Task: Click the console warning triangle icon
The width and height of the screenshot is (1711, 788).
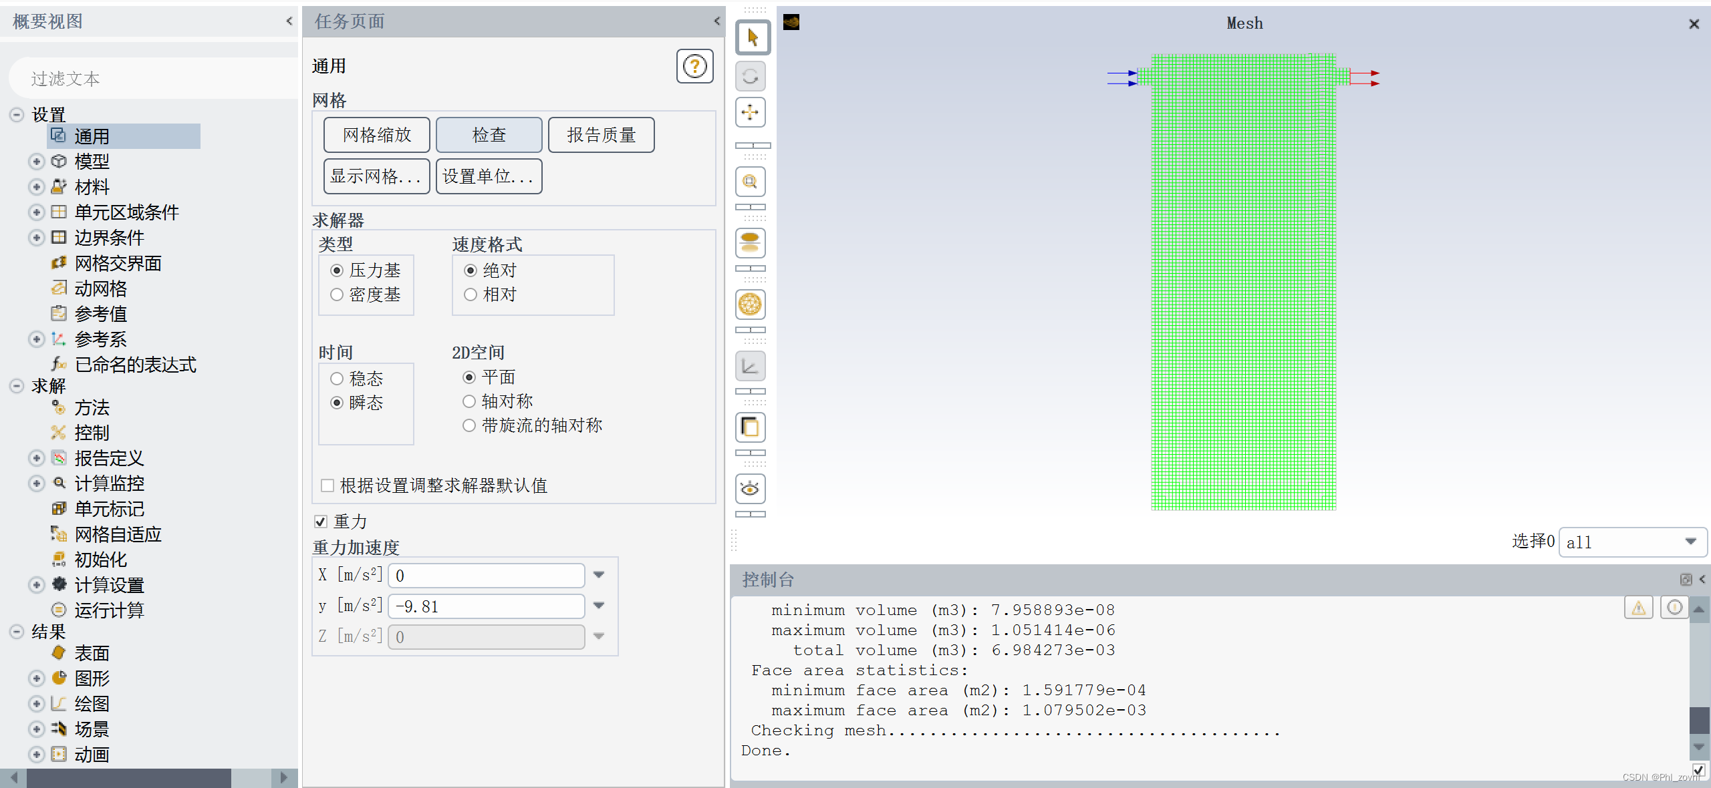Action: pos(1638,608)
